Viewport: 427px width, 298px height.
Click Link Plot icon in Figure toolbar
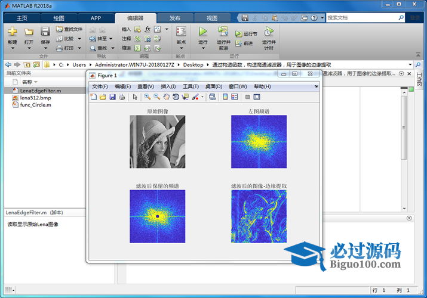[213, 97]
